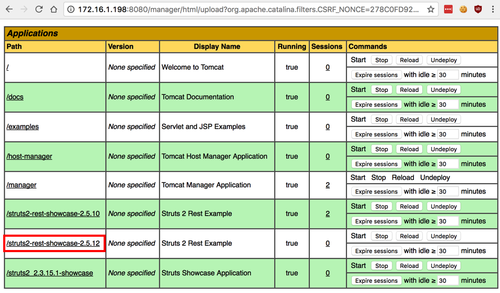
Task: Expire sessions for /struts2-rest-showcase-2.5.12
Action: [x=376, y=251]
